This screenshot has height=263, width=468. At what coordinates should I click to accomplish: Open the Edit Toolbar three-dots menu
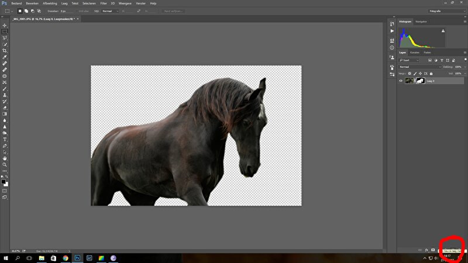pos(5,171)
